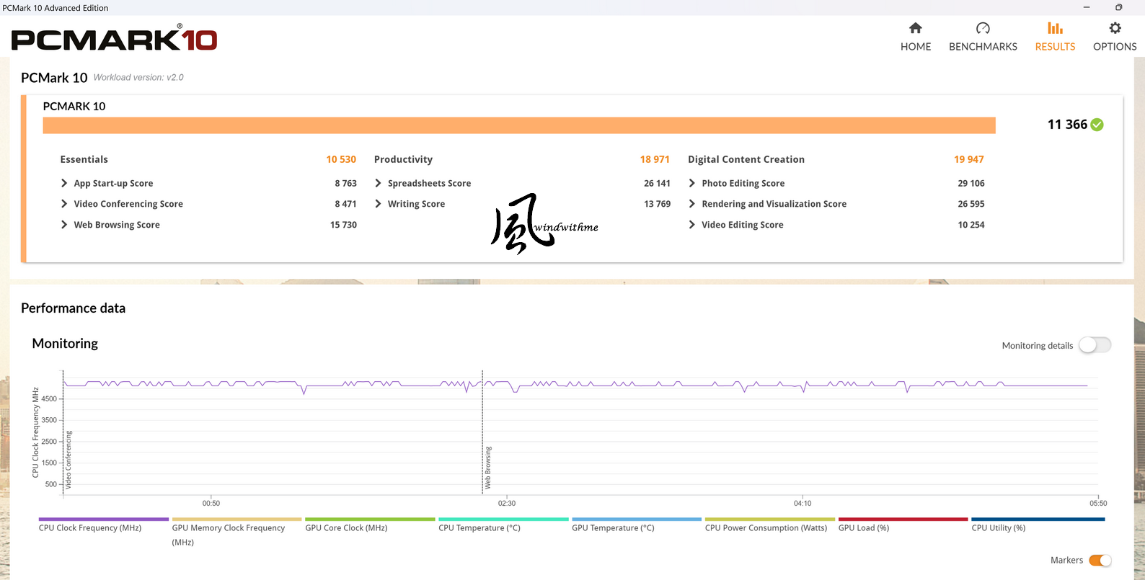Click the Web Browsing Score label

[x=117, y=225]
